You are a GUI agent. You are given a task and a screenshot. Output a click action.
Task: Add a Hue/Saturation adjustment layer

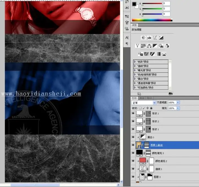tap(143, 46)
